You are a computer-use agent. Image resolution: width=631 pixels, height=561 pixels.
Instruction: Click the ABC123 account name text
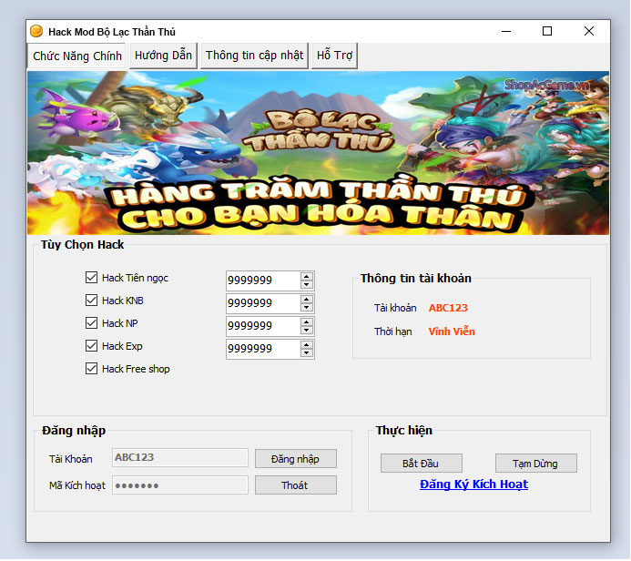coord(448,308)
